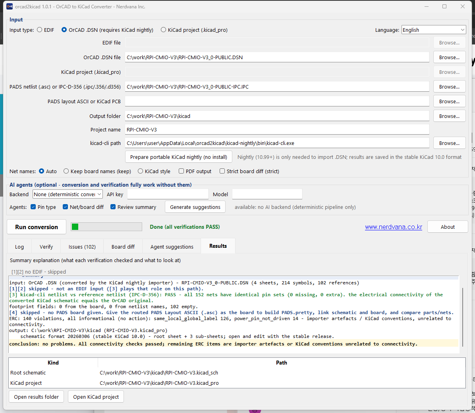The width and height of the screenshot is (475, 413).
Task: Click the Open results folder button
Action: point(37,397)
